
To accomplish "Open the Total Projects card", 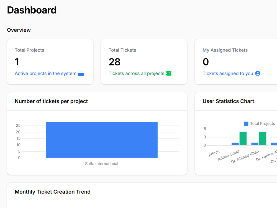I will tap(50, 62).
